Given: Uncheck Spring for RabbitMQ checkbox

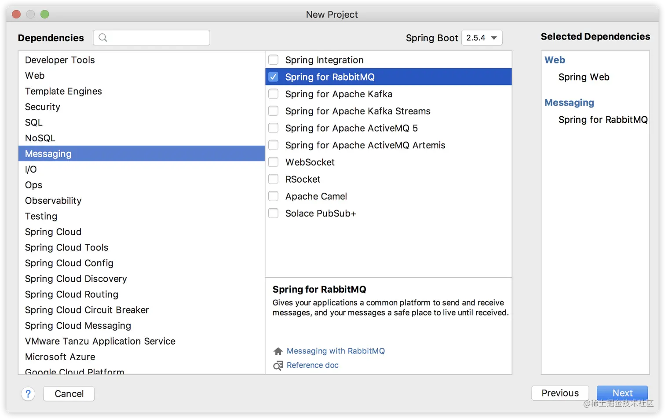Looking at the screenshot, I should [274, 77].
